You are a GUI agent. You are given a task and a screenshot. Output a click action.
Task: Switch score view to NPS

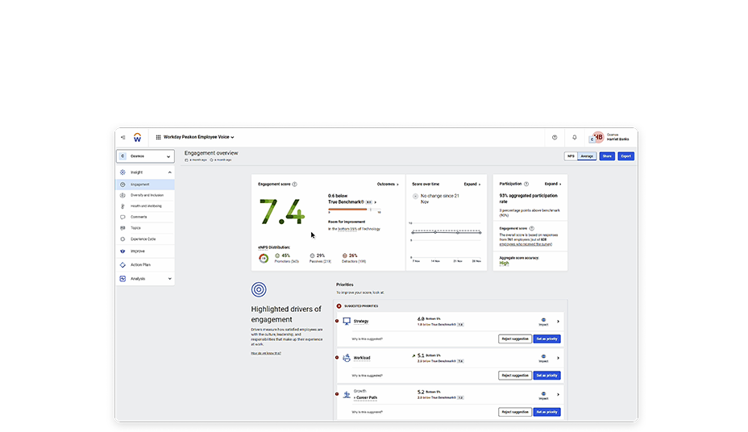[571, 156]
